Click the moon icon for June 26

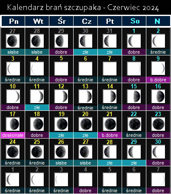[x=61, y=152]
